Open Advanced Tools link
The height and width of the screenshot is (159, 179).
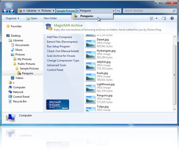click(x=56, y=65)
